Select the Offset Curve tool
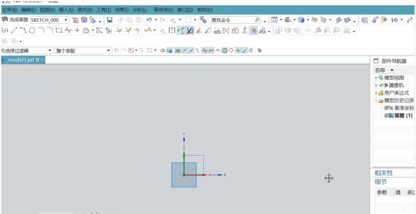This screenshot has width=416, height=214. [x=86, y=30]
